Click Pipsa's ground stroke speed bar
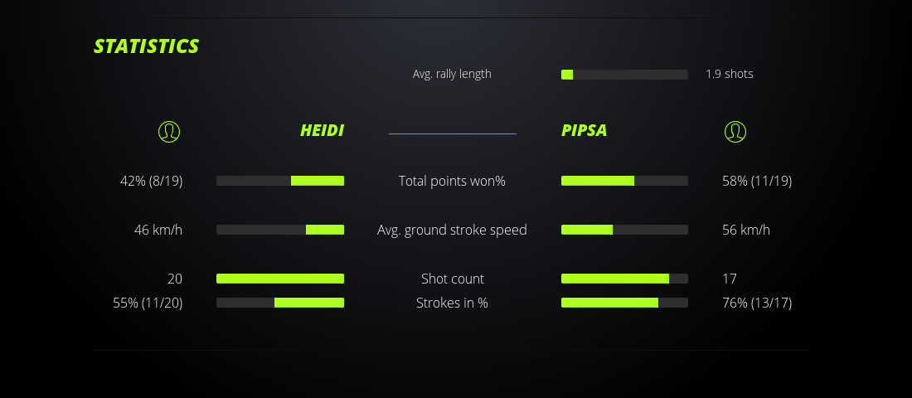Screen dimensions: 912x398 pyautogui.click(x=624, y=230)
